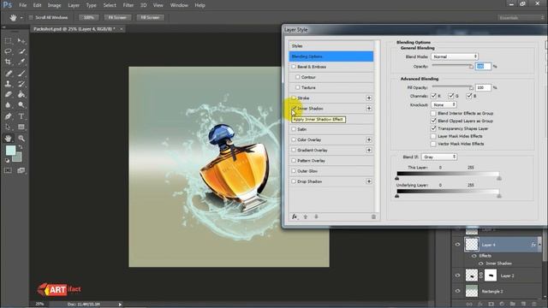Viewport: 548px width, 308px height.
Task: Select the Pen tool
Action: tap(8, 116)
